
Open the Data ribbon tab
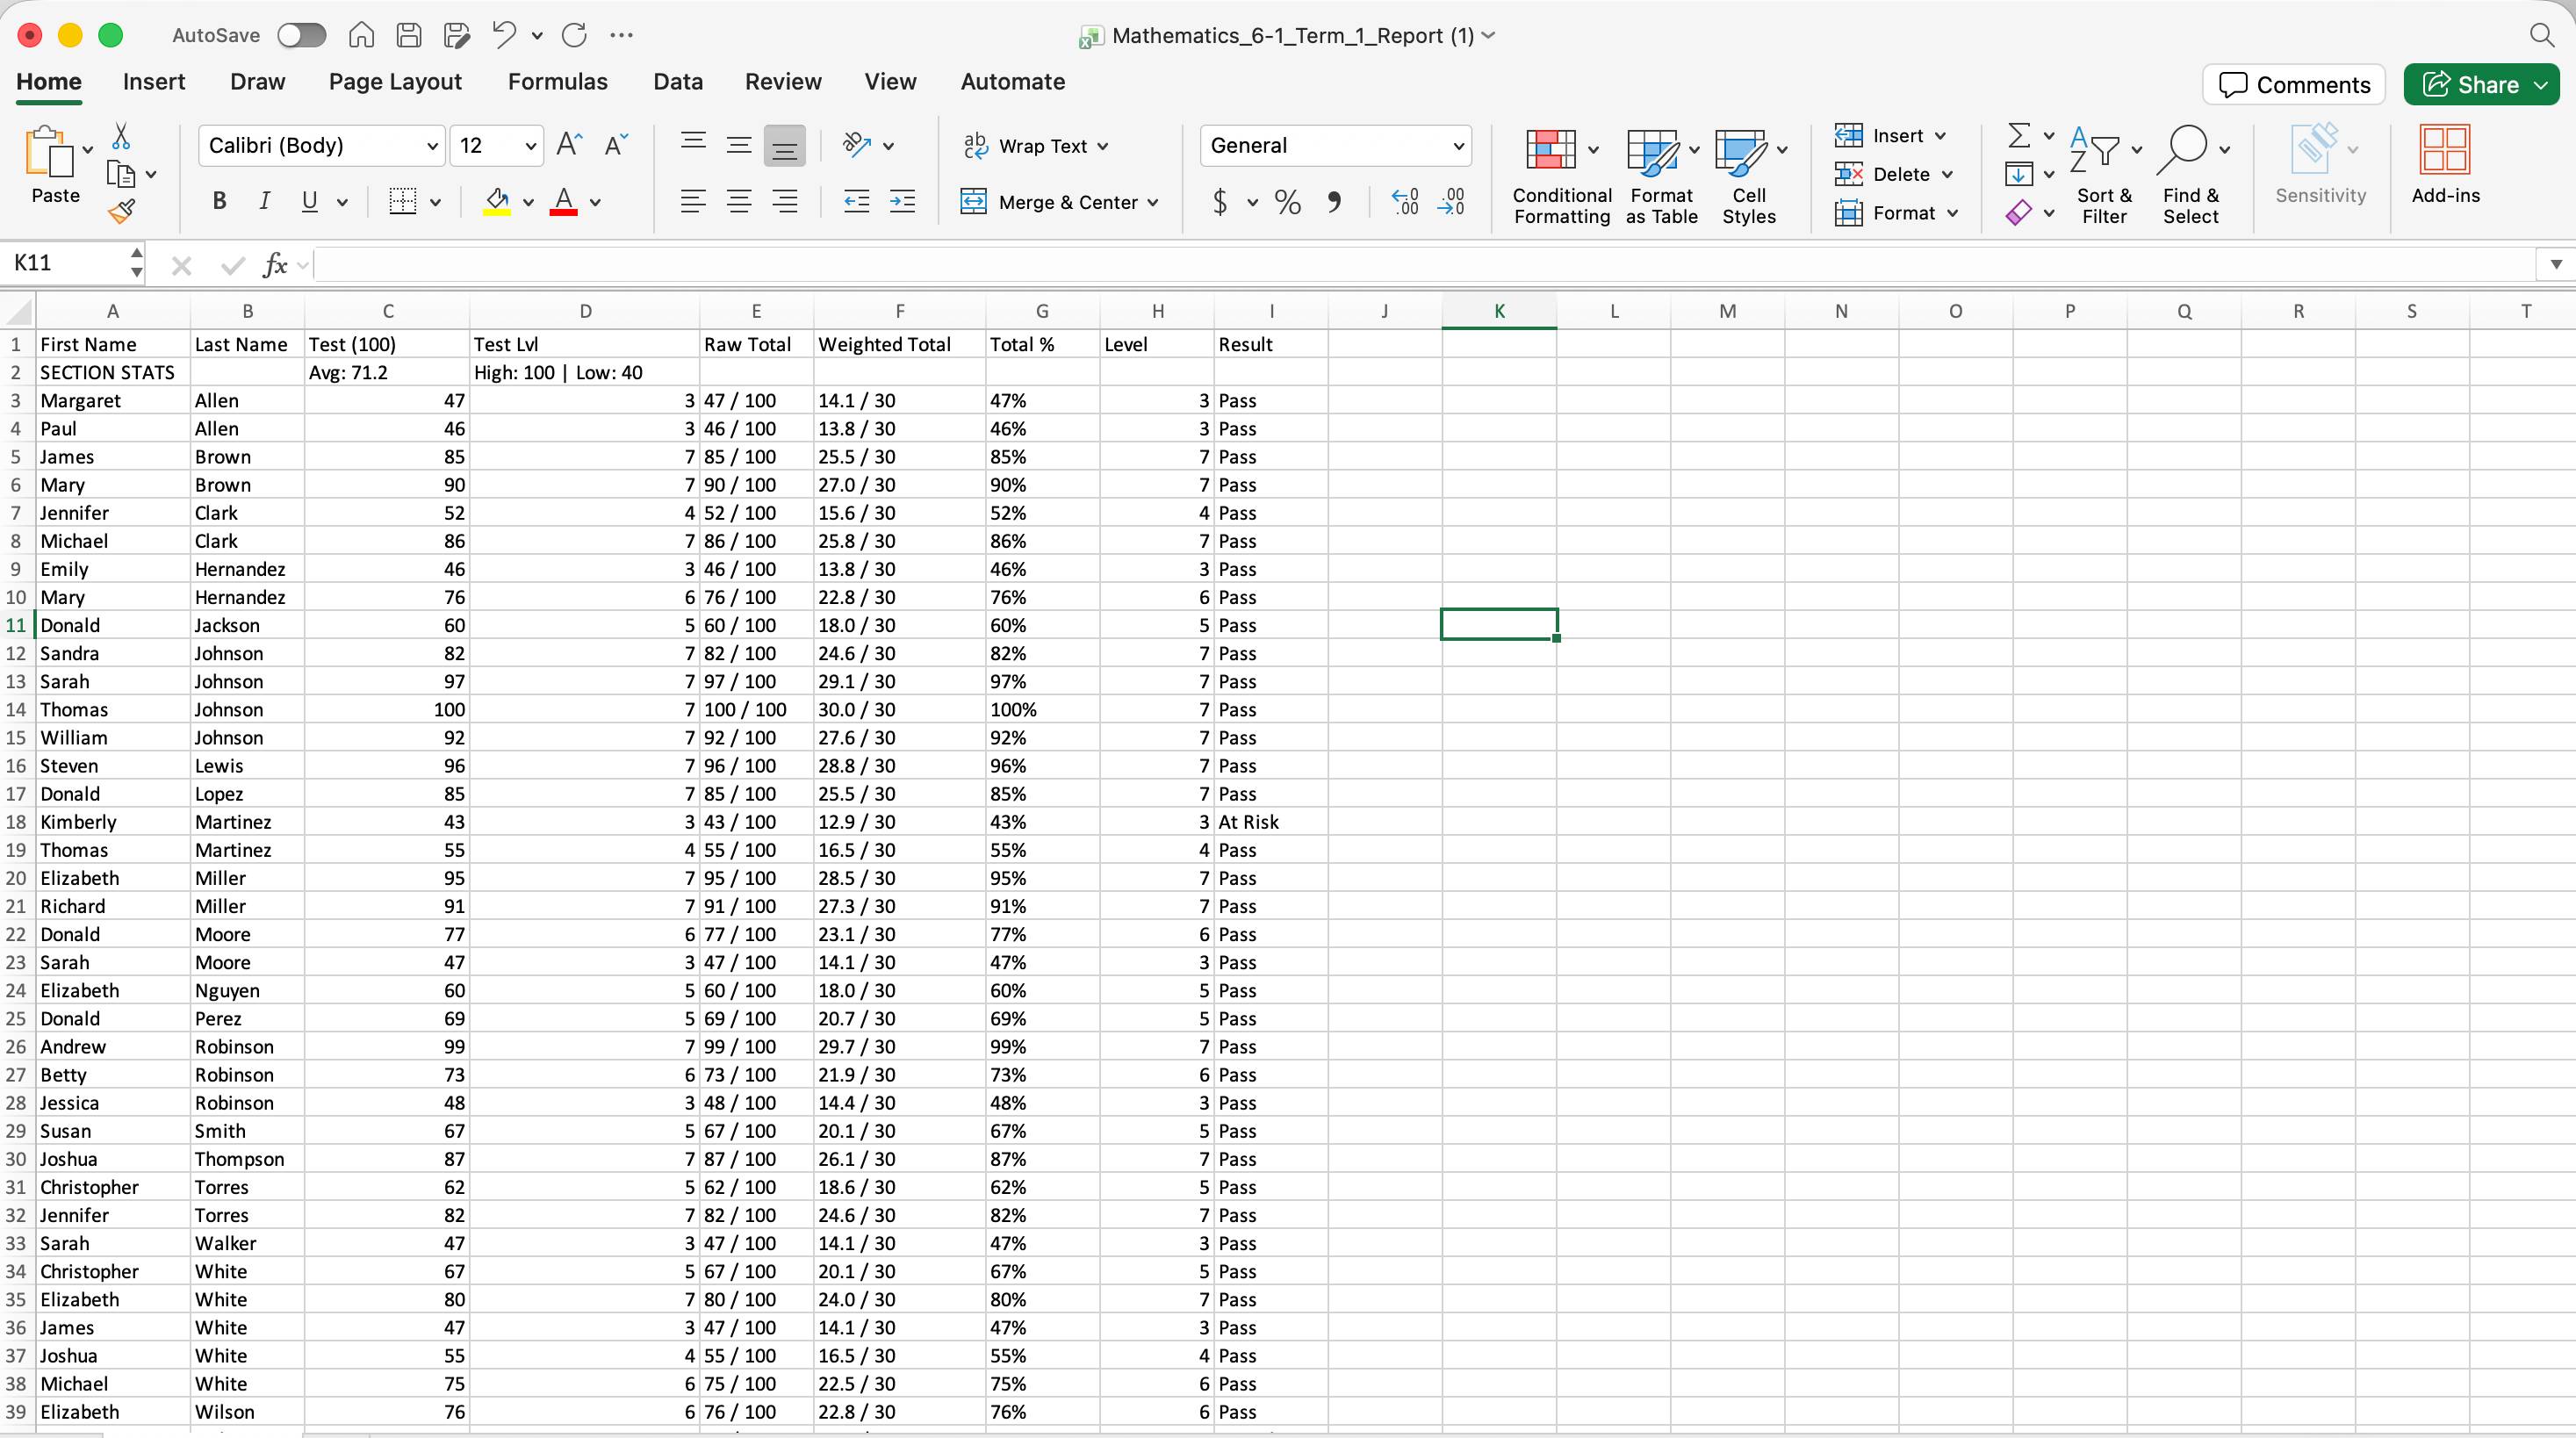677,82
